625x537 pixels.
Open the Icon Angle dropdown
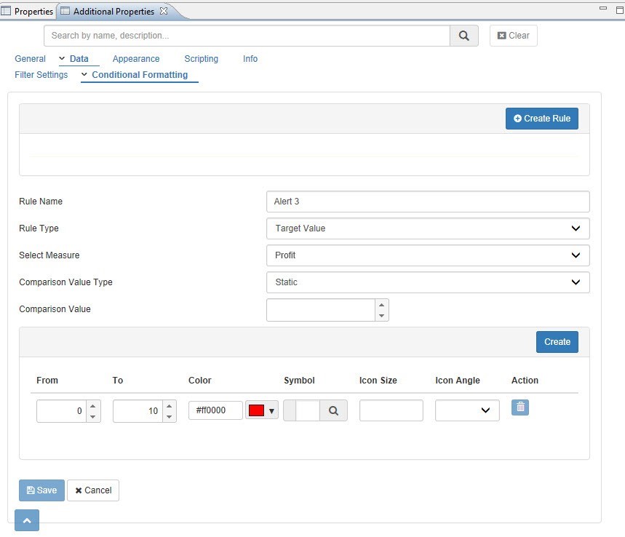467,410
